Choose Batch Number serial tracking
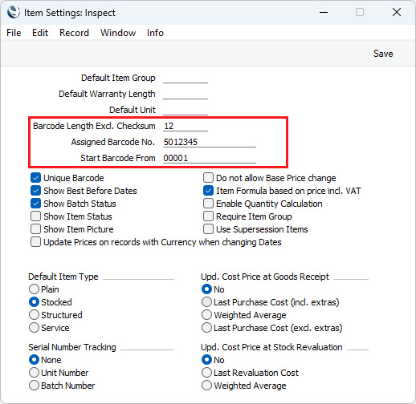The image size is (416, 404). 34,386
